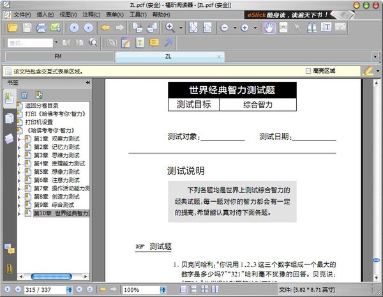Open the zoom percentage dropdown
Viewport: 383px width, 297px height.
tap(163, 290)
